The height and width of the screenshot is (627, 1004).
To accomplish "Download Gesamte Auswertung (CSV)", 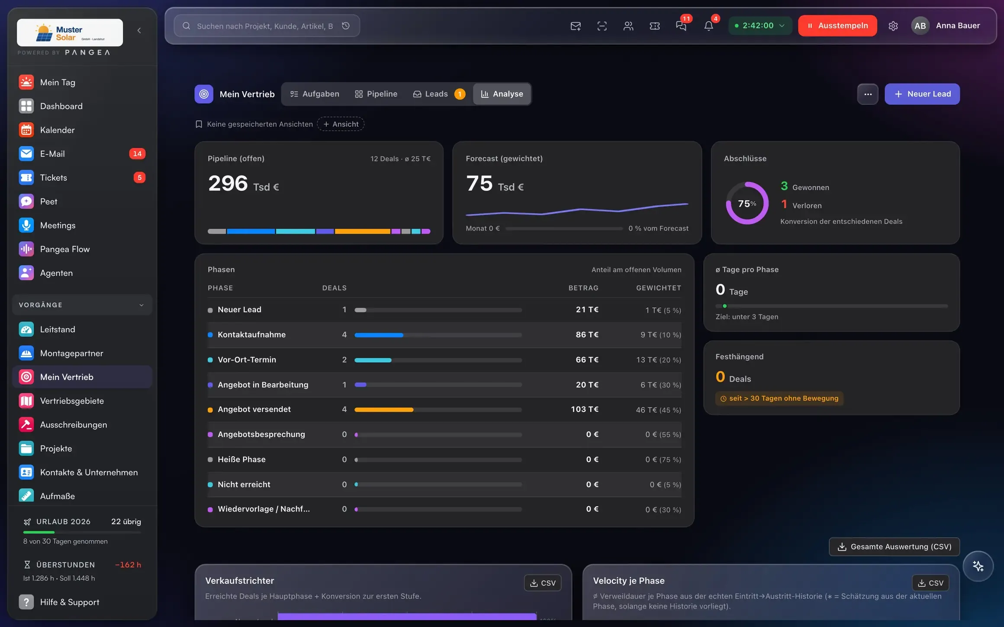I will click(894, 547).
